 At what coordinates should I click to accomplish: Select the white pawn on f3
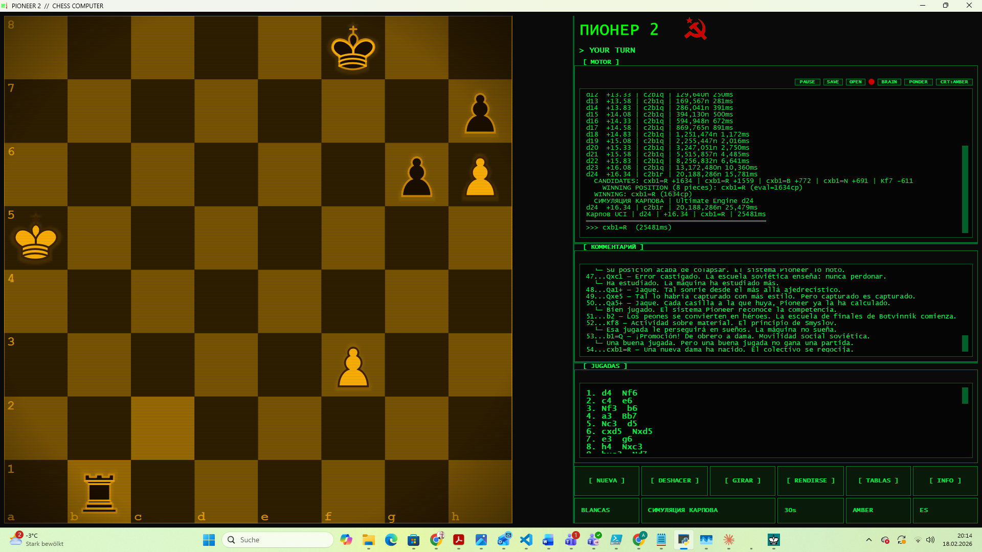353,366
